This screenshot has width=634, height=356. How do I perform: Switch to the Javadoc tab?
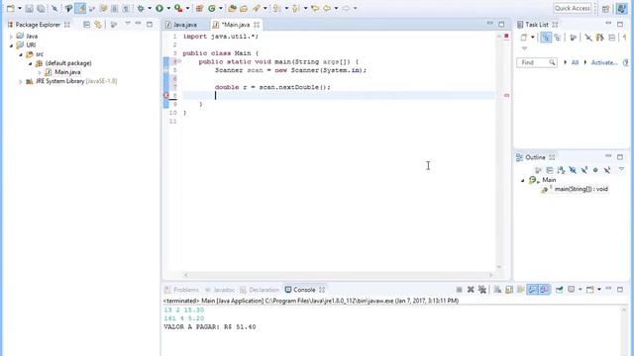pyautogui.click(x=220, y=290)
